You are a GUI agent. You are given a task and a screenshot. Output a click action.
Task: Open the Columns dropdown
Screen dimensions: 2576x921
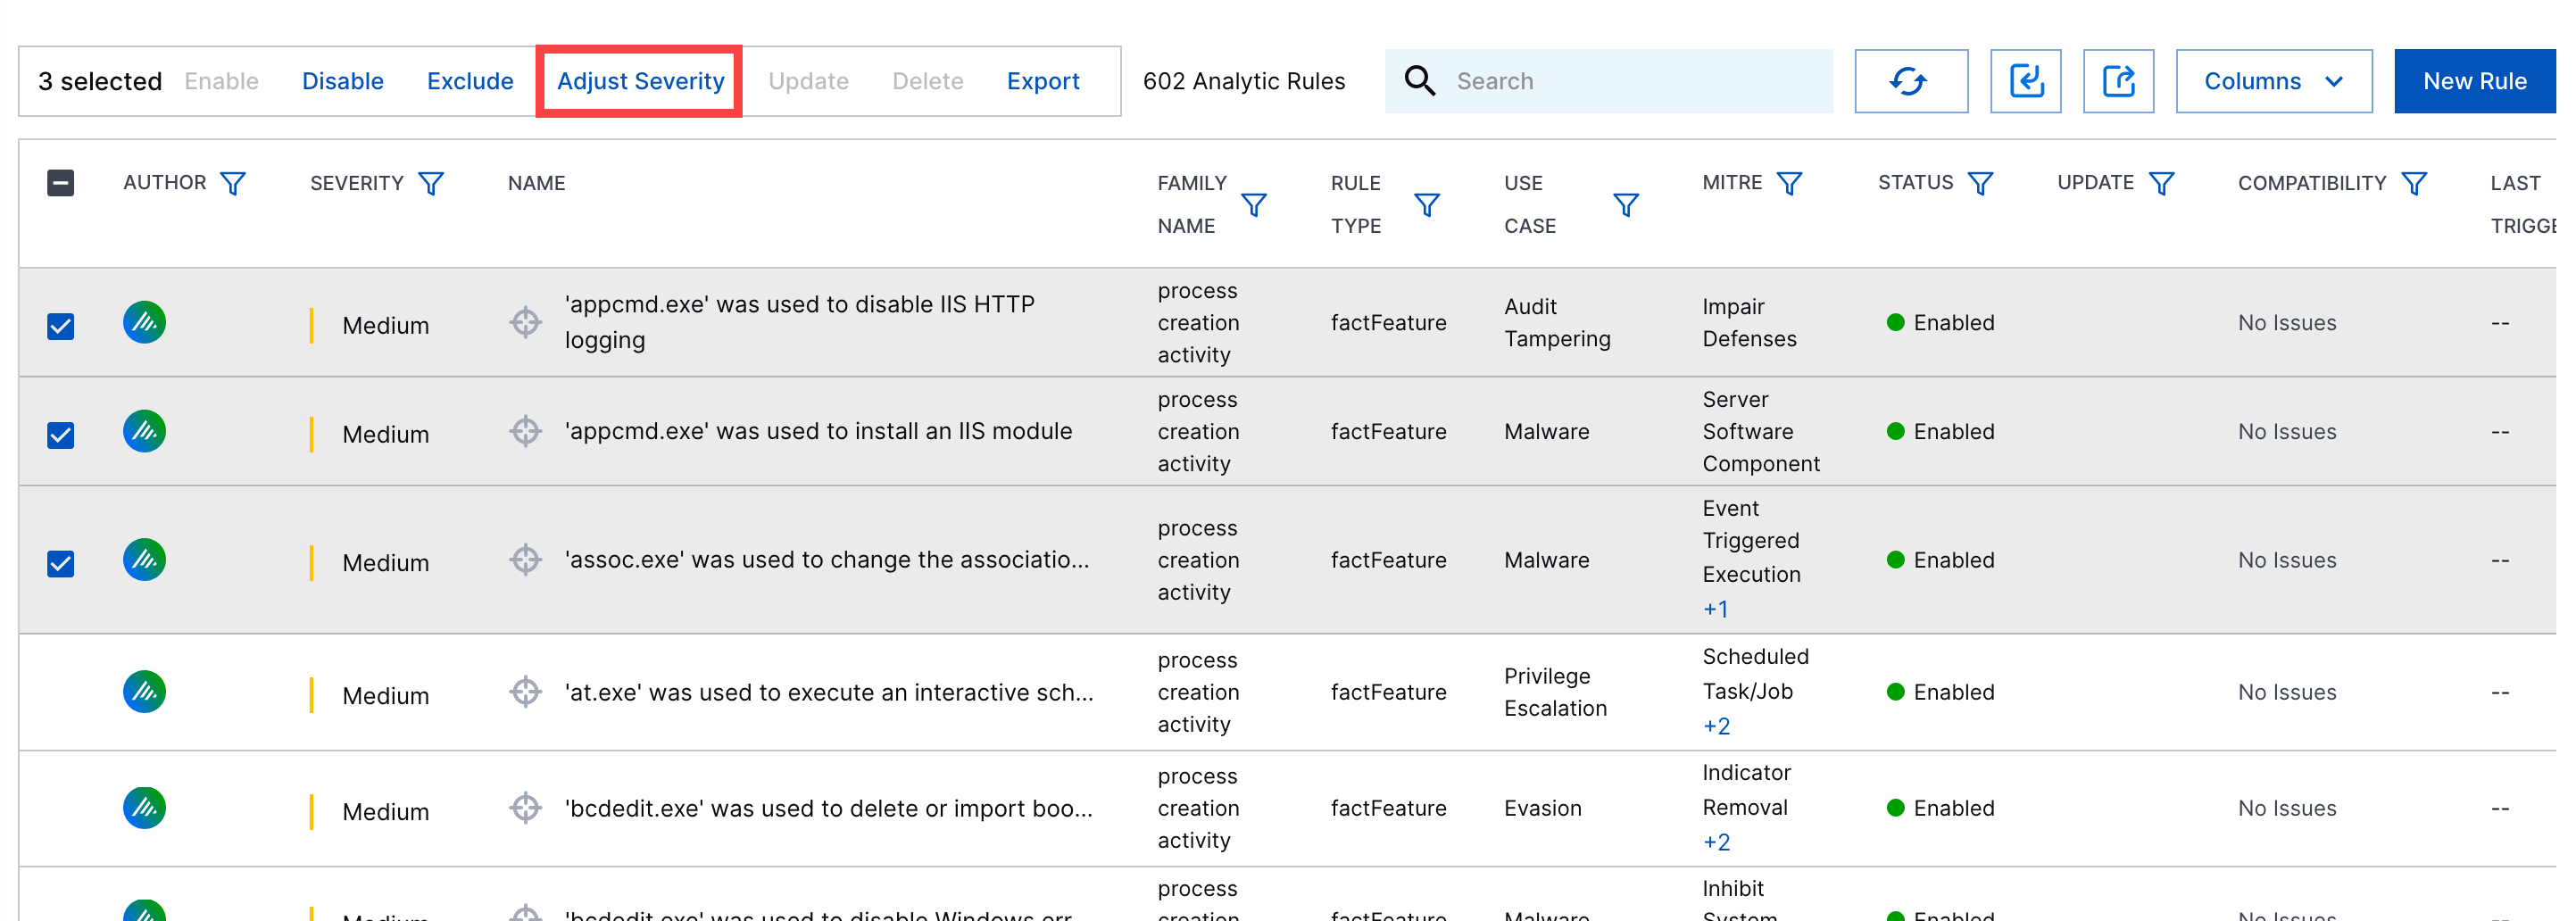tap(2273, 81)
